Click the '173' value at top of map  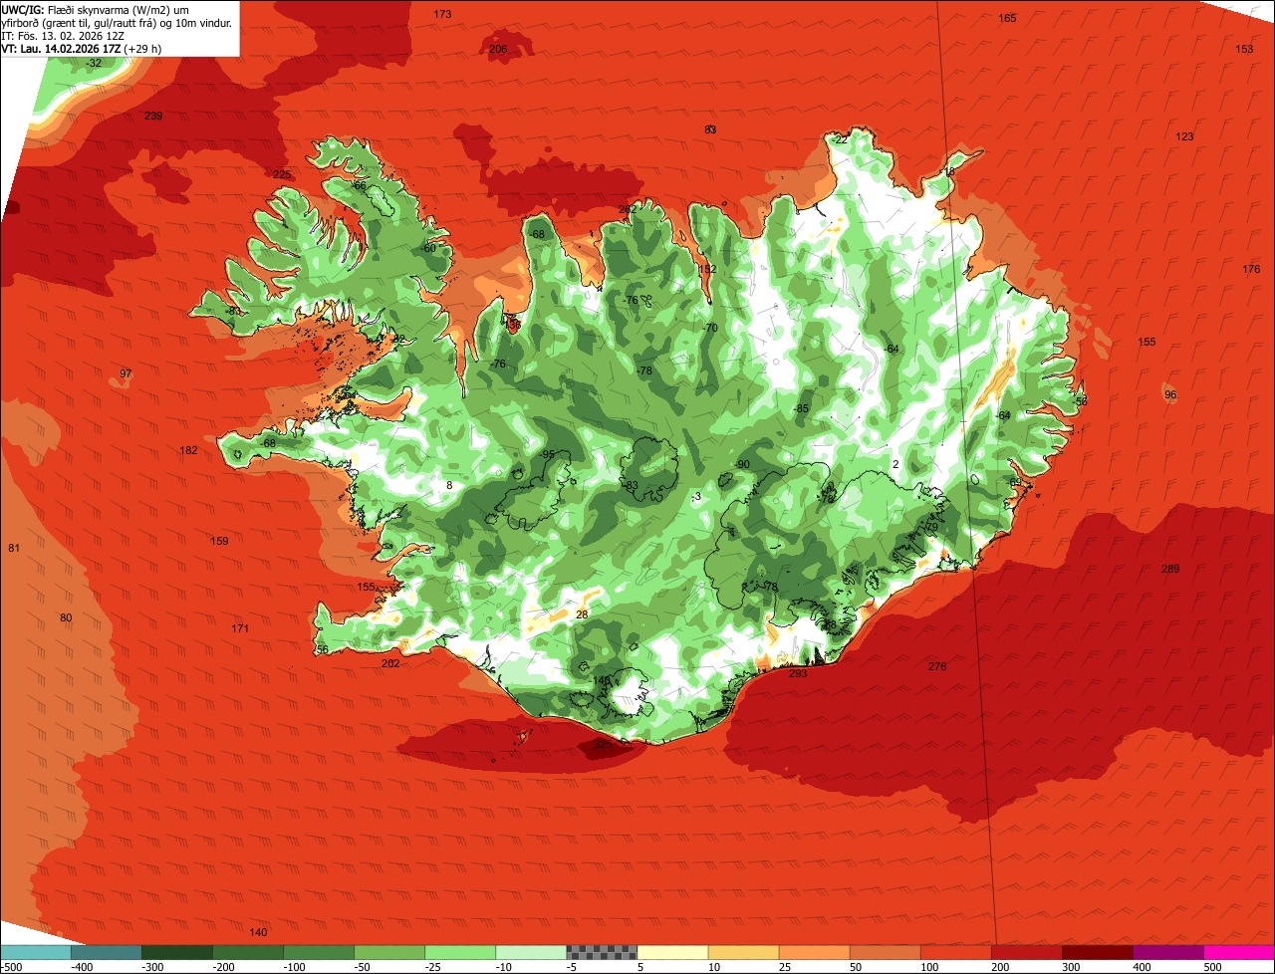[x=443, y=14]
